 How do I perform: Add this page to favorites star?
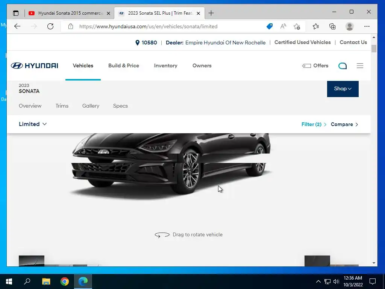coord(297,26)
